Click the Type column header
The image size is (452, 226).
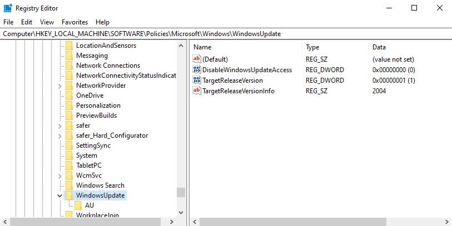pyautogui.click(x=336, y=47)
